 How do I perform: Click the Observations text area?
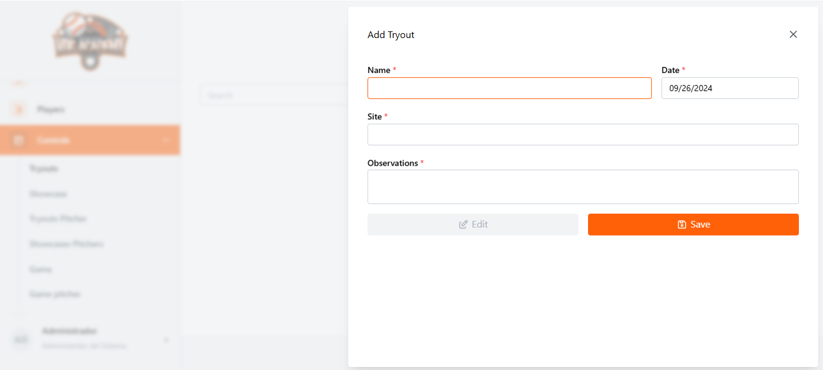(583, 187)
